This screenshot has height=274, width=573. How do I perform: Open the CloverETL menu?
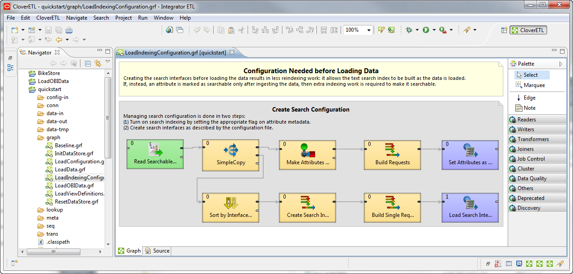click(48, 18)
